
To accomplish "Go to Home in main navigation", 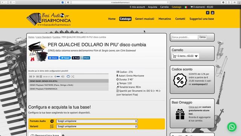I will coord(112,19).
